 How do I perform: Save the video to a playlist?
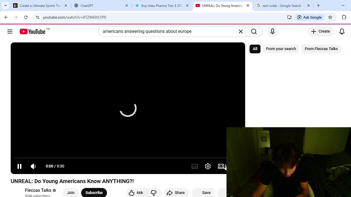(203, 193)
